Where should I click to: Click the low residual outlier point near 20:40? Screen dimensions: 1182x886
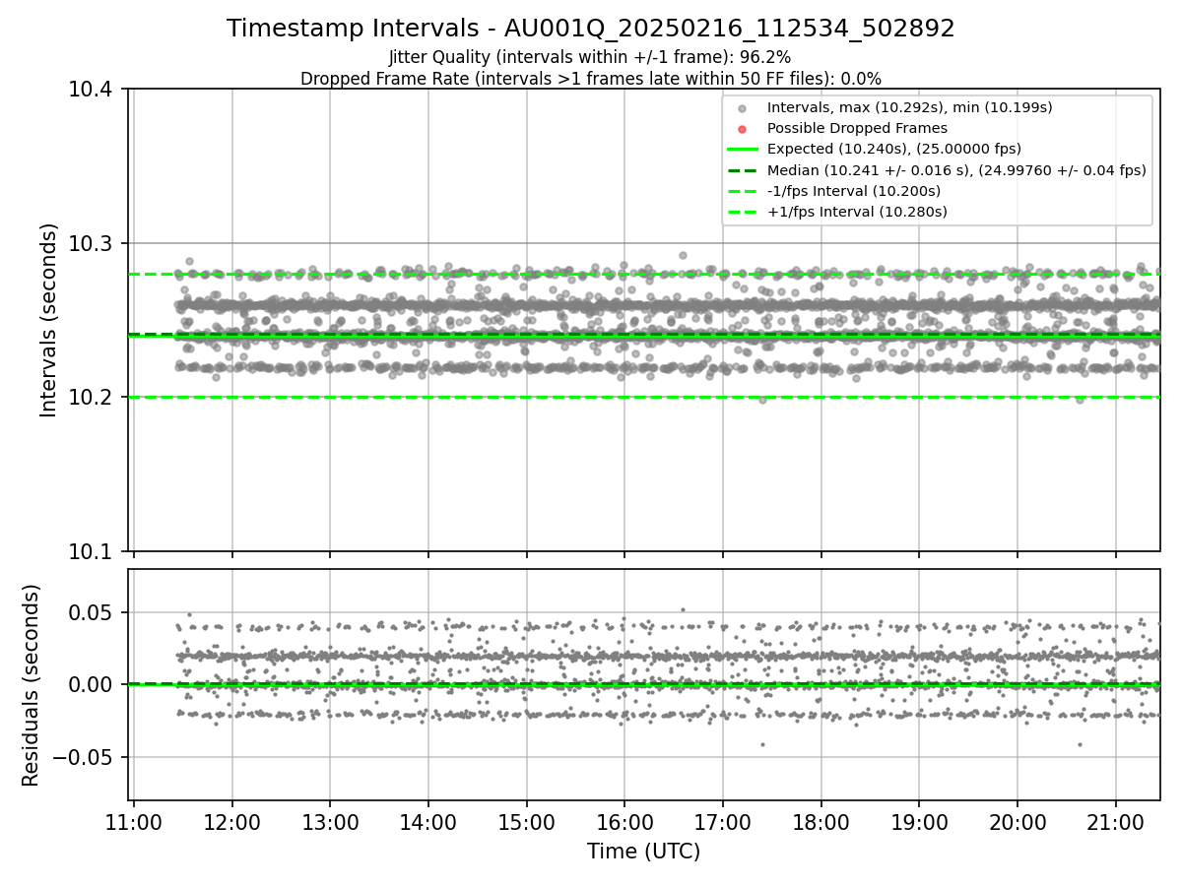tap(1080, 744)
